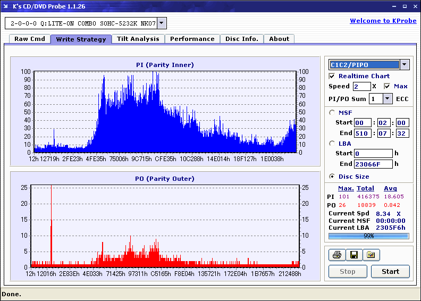
Task: Click the app icon in title bar
Action: 6,6
